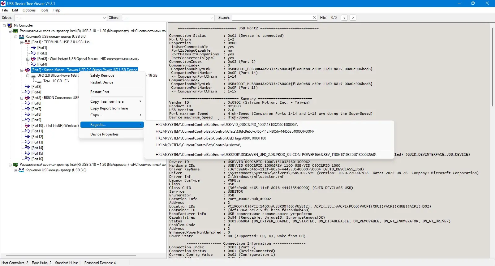Open the Tools menu
The image size is (495, 266).
pos(44,10)
